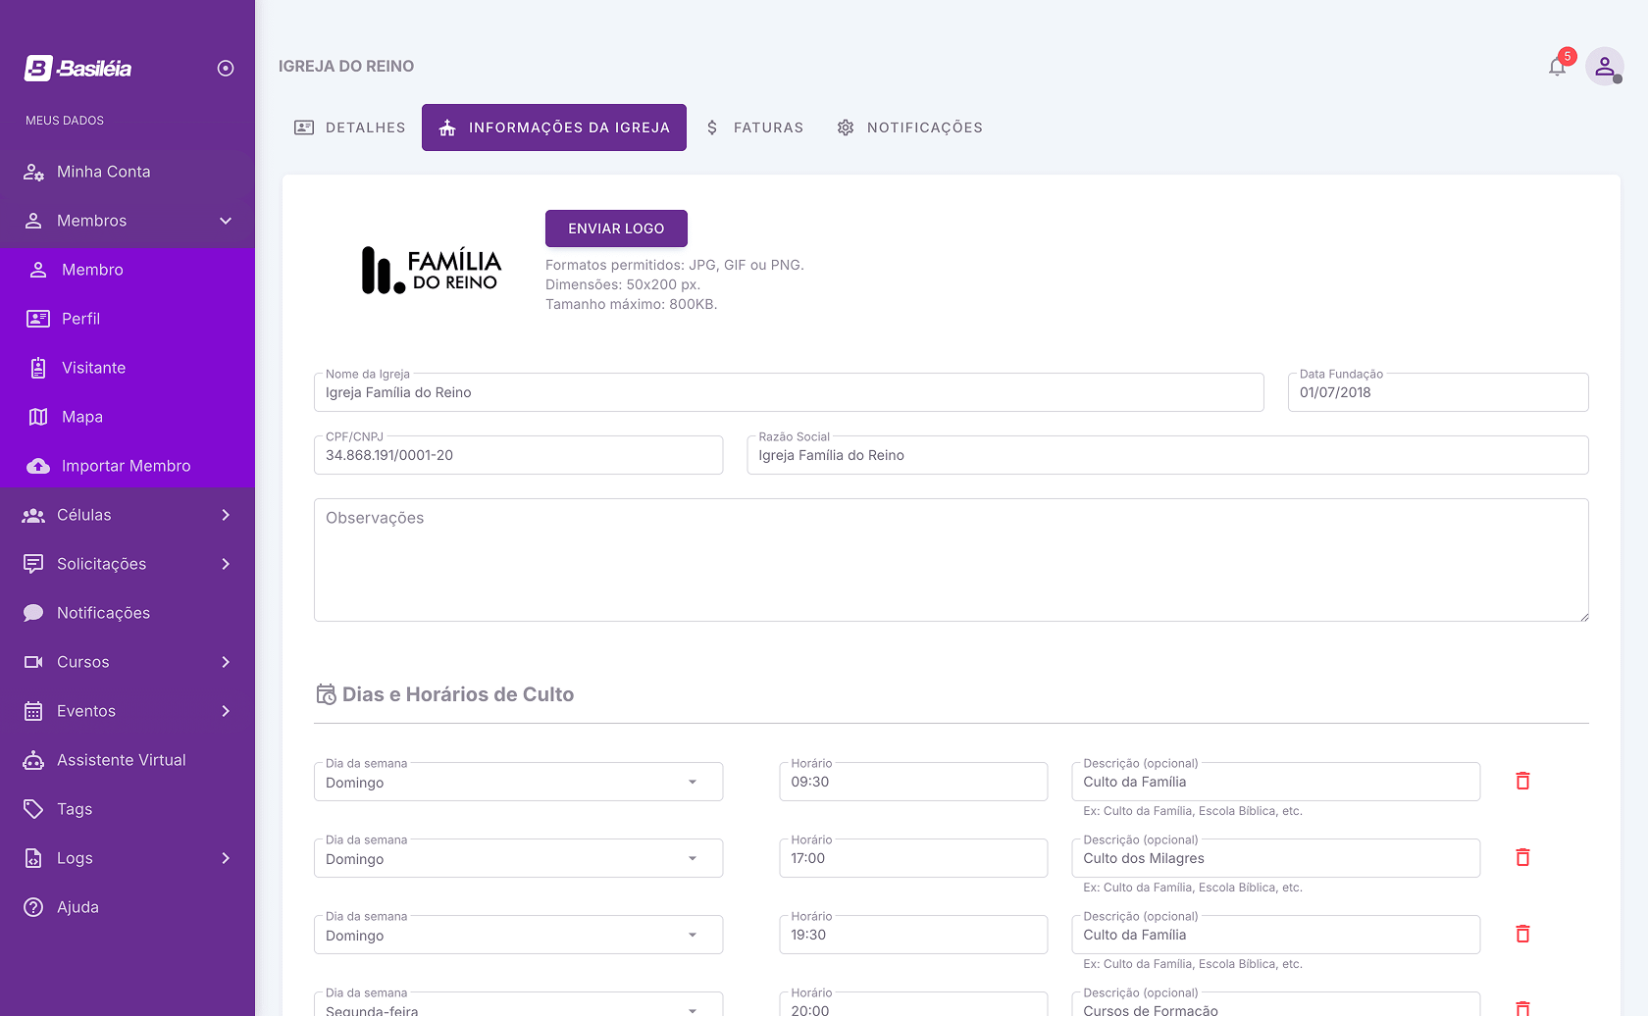Open Minha Conta in sidebar

coord(103,172)
